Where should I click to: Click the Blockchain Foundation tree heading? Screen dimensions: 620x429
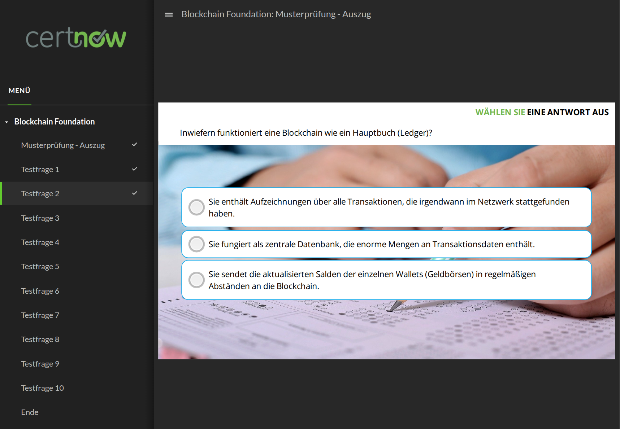[x=55, y=122]
